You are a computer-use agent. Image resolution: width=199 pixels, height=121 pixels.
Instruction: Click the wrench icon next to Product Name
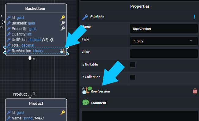9,118
